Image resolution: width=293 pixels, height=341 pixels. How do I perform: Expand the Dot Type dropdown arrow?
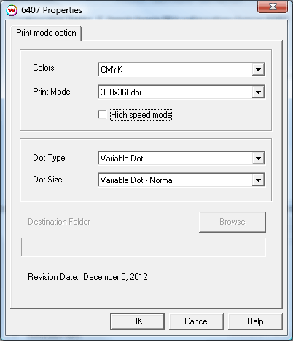258,159
